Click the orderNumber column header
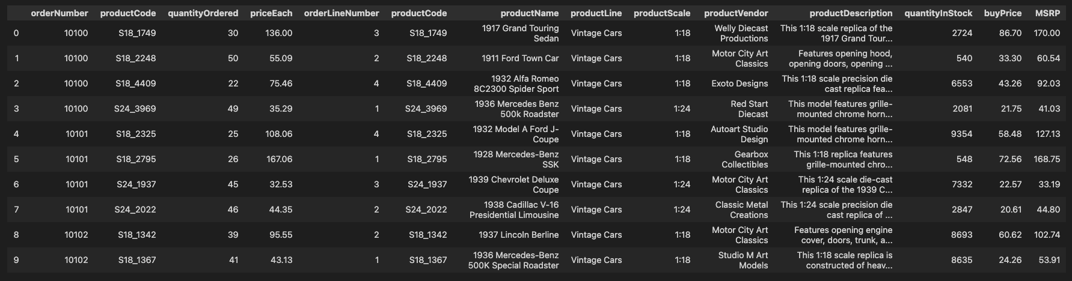1072x281 pixels. click(60, 13)
